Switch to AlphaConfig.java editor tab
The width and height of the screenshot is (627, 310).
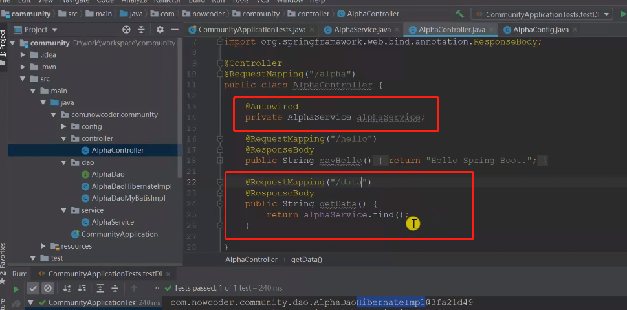pyautogui.click(x=541, y=30)
